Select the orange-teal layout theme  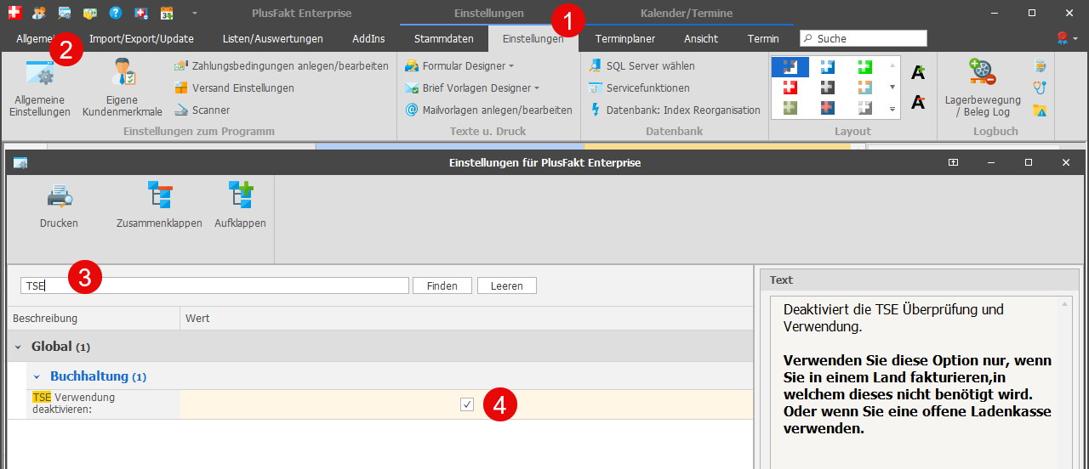865,88
